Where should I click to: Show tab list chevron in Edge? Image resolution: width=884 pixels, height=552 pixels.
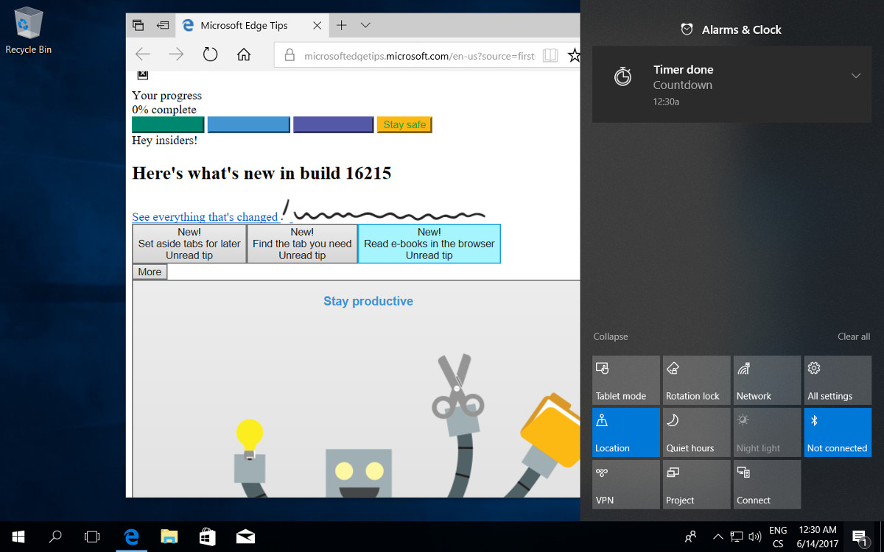365,25
